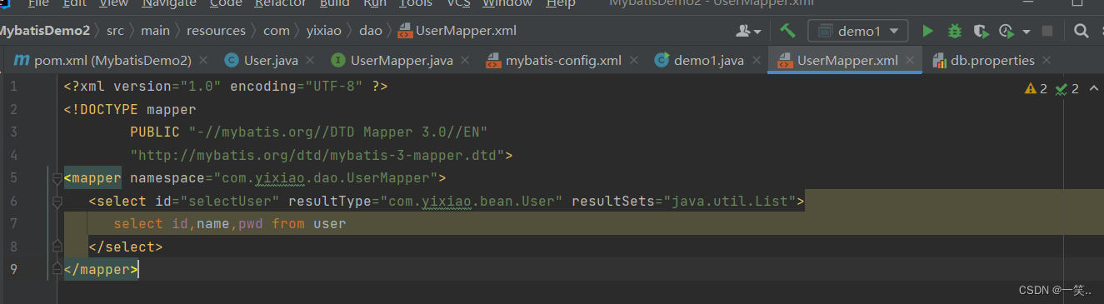The height and width of the screenshot is (304, 1104).
Task: Switch to the db.properties tab
Action: coord(993,60)
